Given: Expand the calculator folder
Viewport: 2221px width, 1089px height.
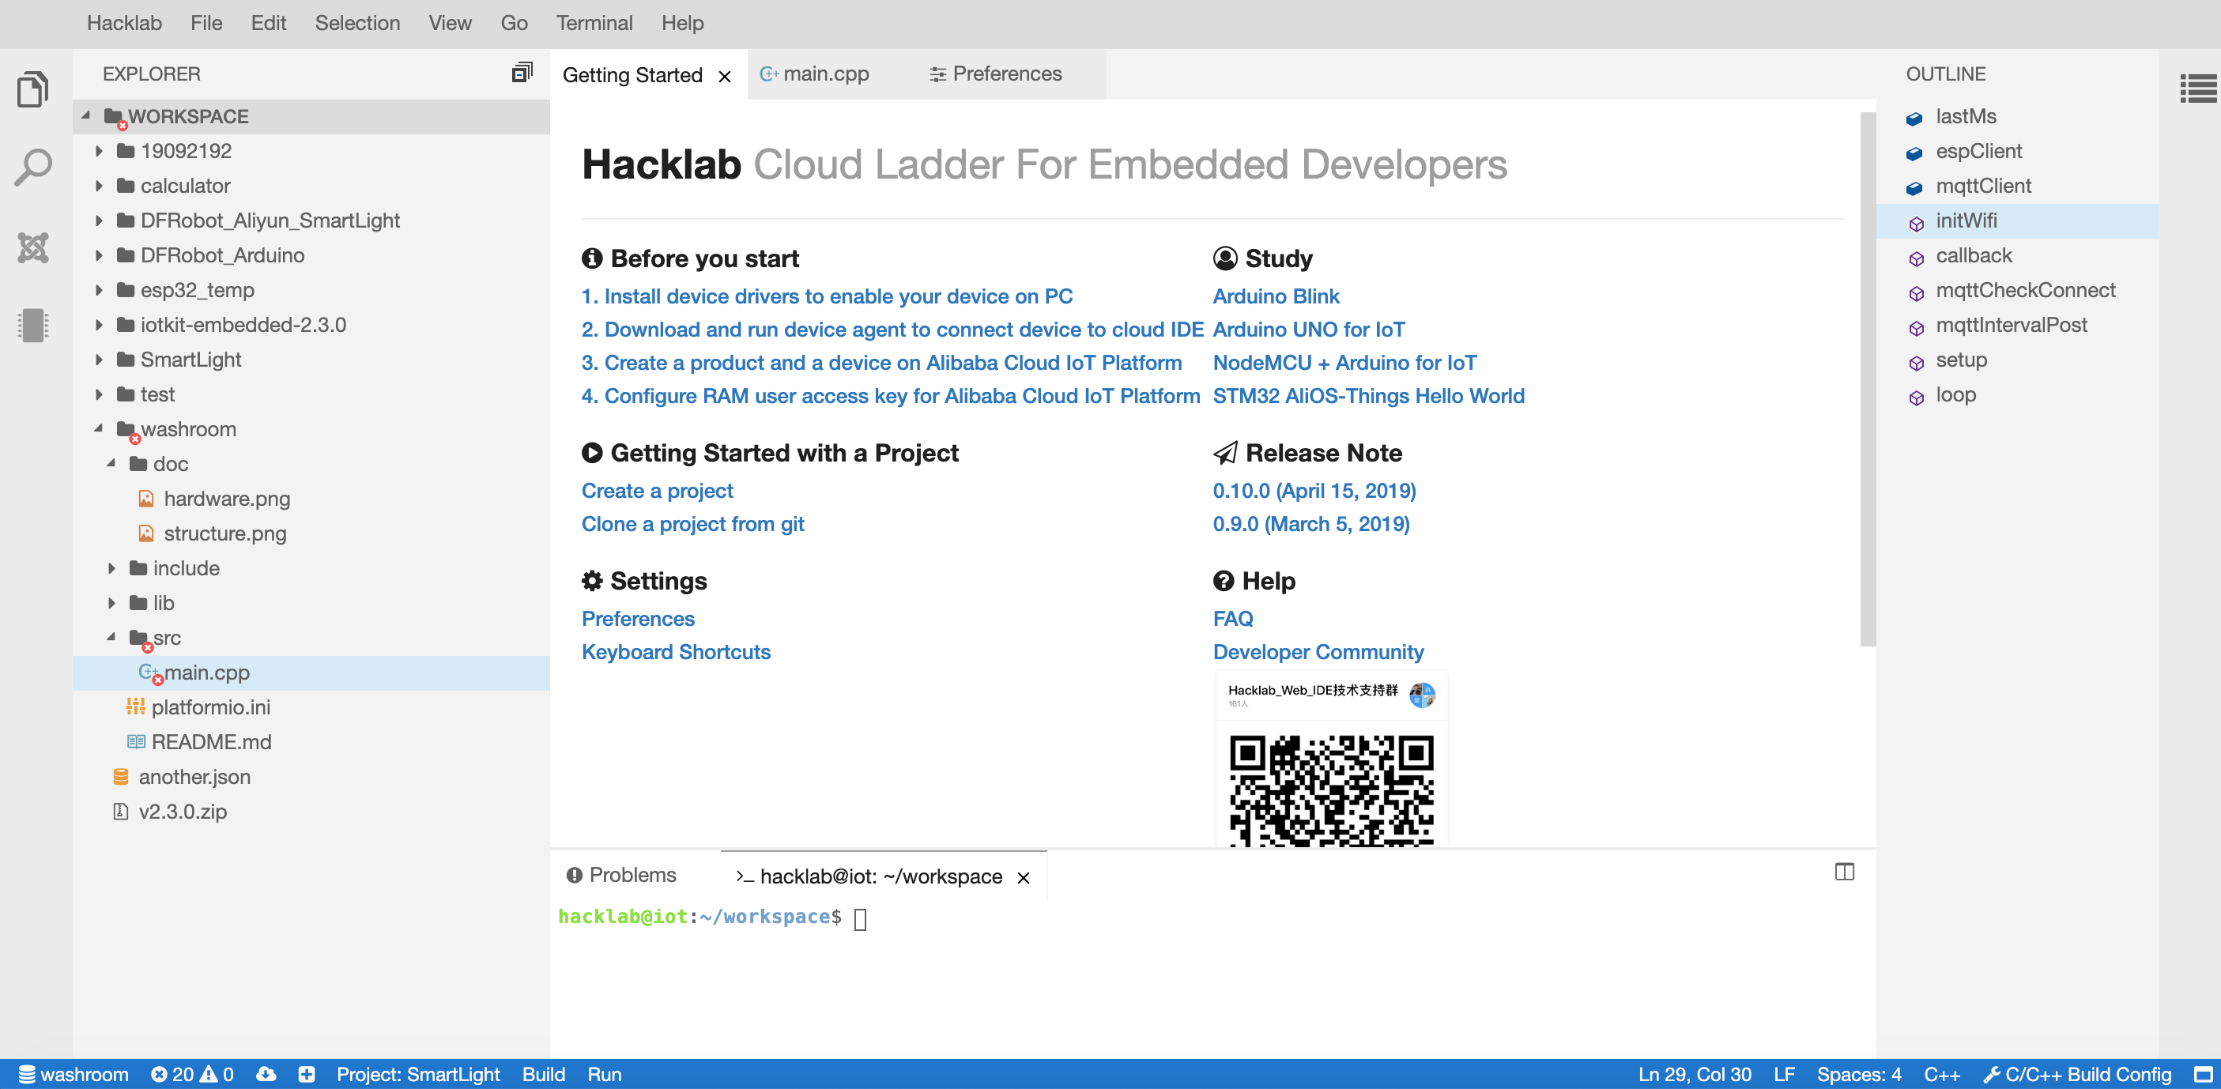Looking at the screenshot, I should coord(98,187).
